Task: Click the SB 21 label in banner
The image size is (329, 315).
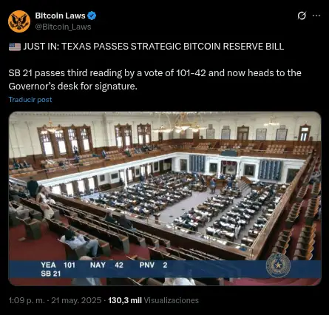Action: pos(51,274)
